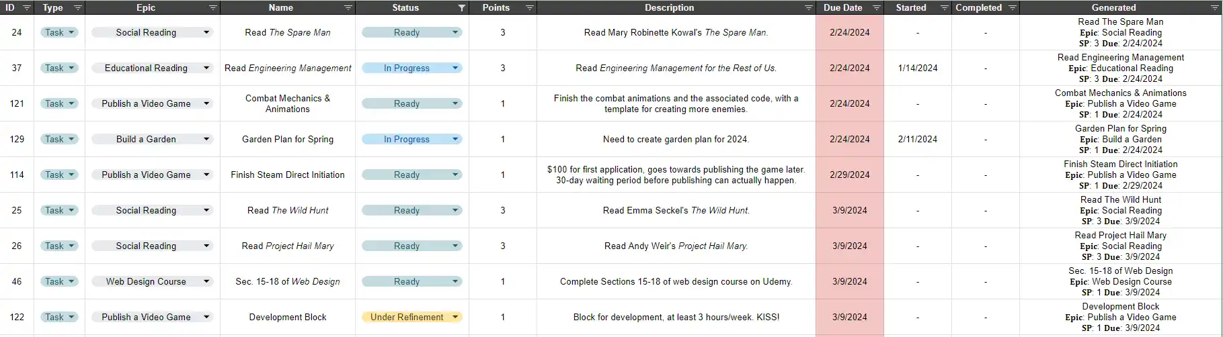Open Web Design Course epic dropdown
The height and width of the screenshot is (337, 1223).
[x=206, y=281]
